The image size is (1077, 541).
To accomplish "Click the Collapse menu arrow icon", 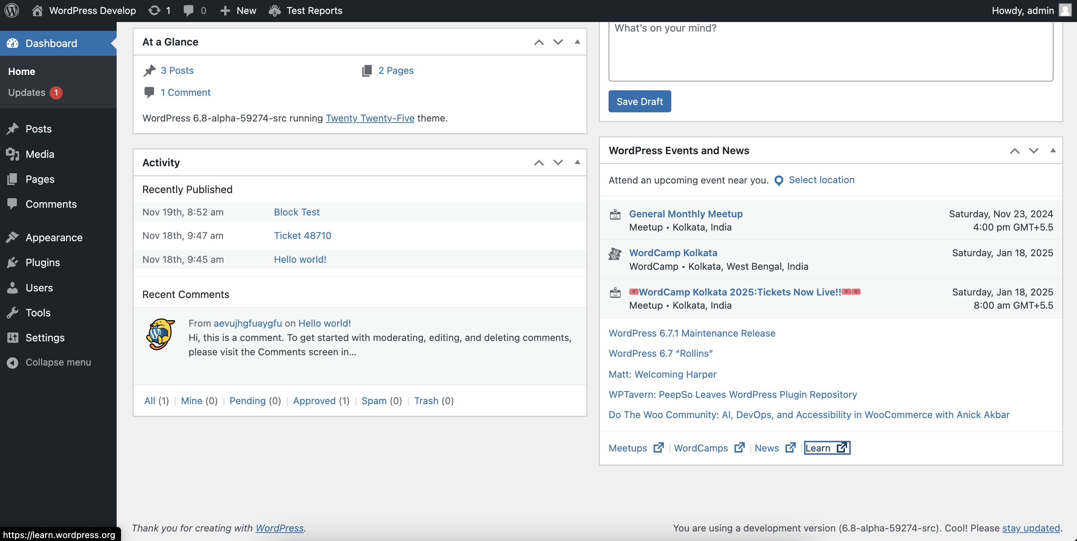I will [12, 362].
